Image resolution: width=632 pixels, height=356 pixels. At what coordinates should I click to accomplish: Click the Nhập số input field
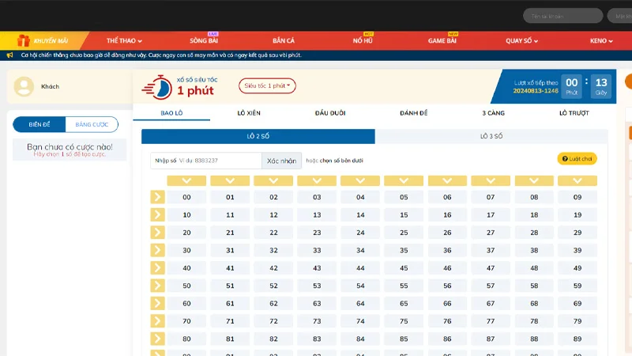[206, 161]
